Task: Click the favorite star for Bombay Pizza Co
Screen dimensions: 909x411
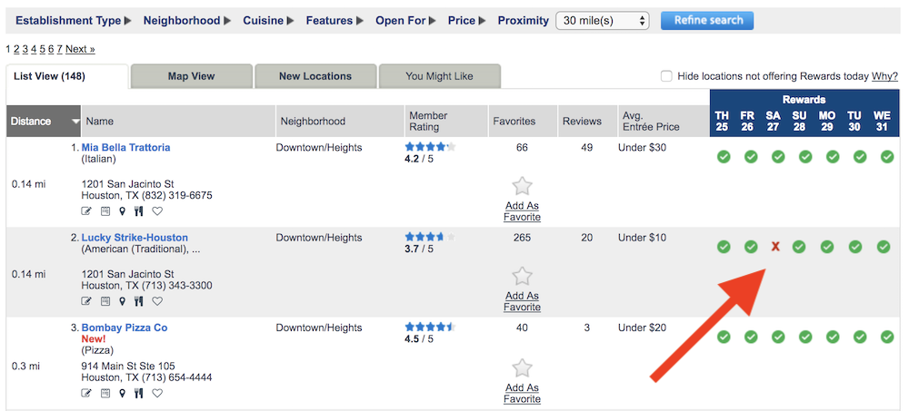Action: pyautogui.click(x=523, y=368)
